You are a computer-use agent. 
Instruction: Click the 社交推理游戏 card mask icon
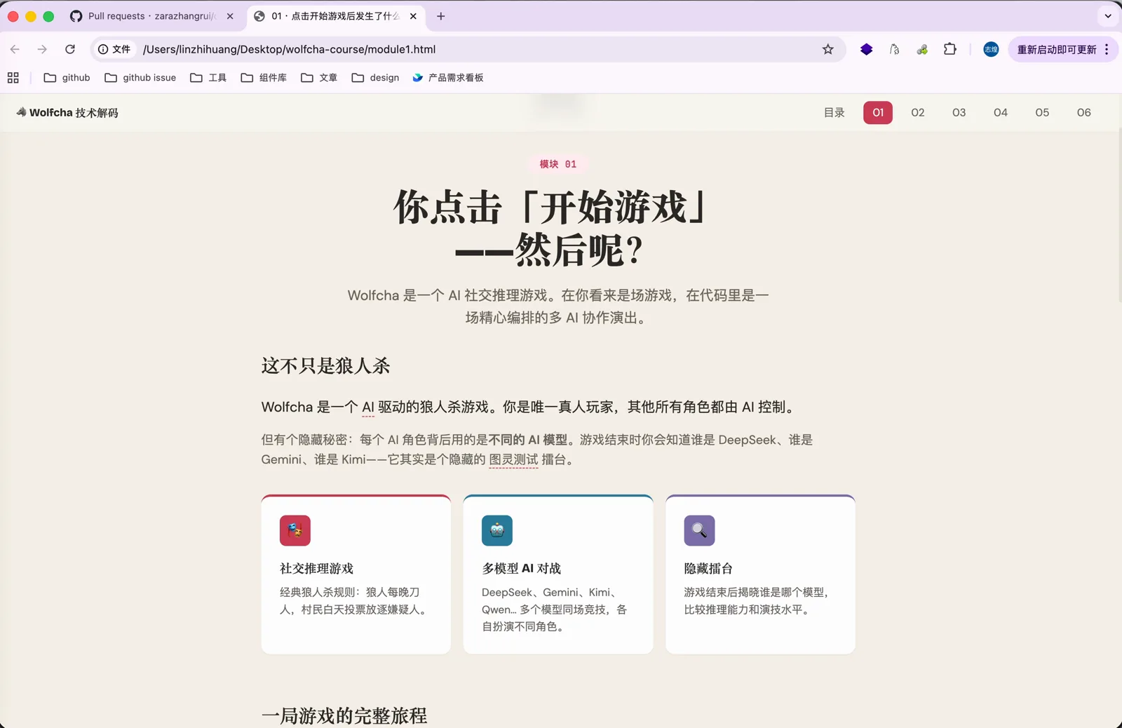[x=295, y=530]
